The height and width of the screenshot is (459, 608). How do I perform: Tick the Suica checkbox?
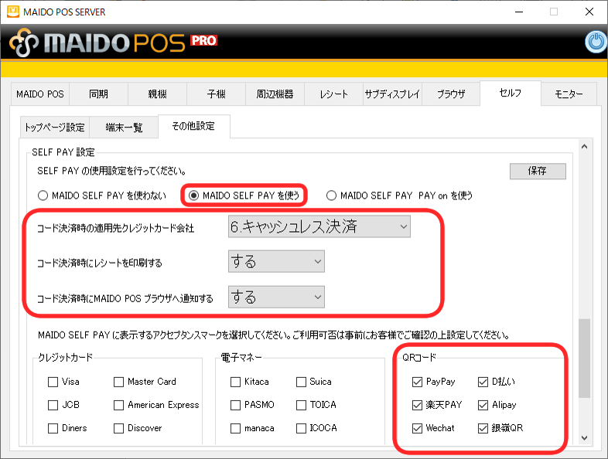point(301,382)
